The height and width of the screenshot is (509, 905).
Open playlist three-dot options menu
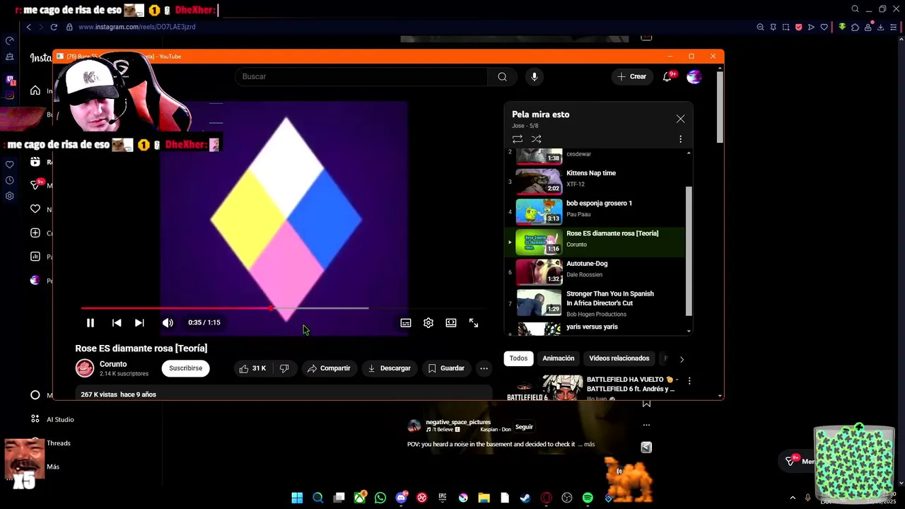tap(680, 139)
